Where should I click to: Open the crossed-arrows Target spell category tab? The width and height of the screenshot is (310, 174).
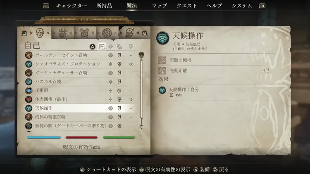[84, 33]
